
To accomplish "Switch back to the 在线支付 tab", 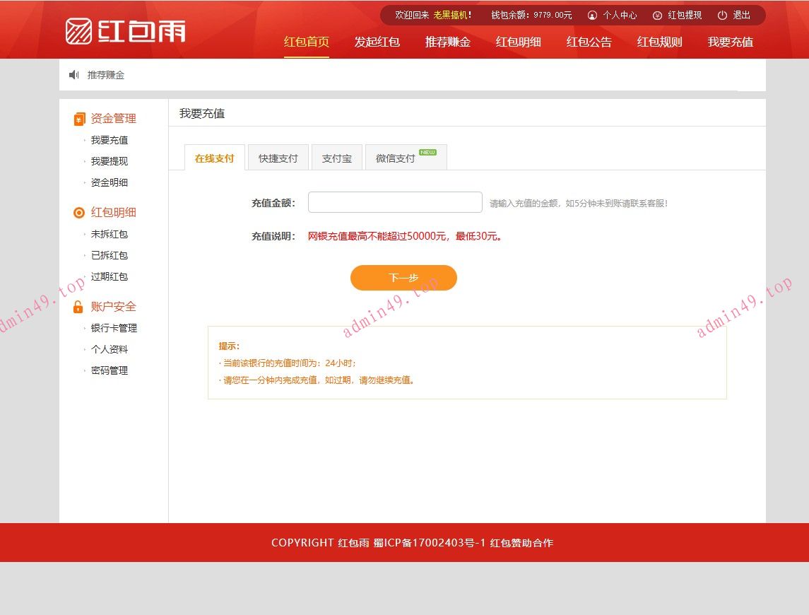I will [214, 158].
